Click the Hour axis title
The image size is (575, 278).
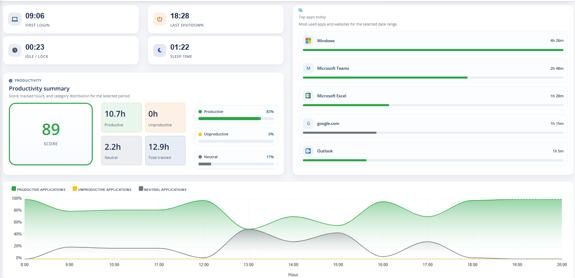pos(293,275)
